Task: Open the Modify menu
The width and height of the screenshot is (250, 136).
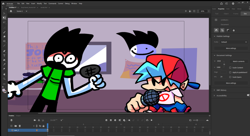Action: (39, 4)
